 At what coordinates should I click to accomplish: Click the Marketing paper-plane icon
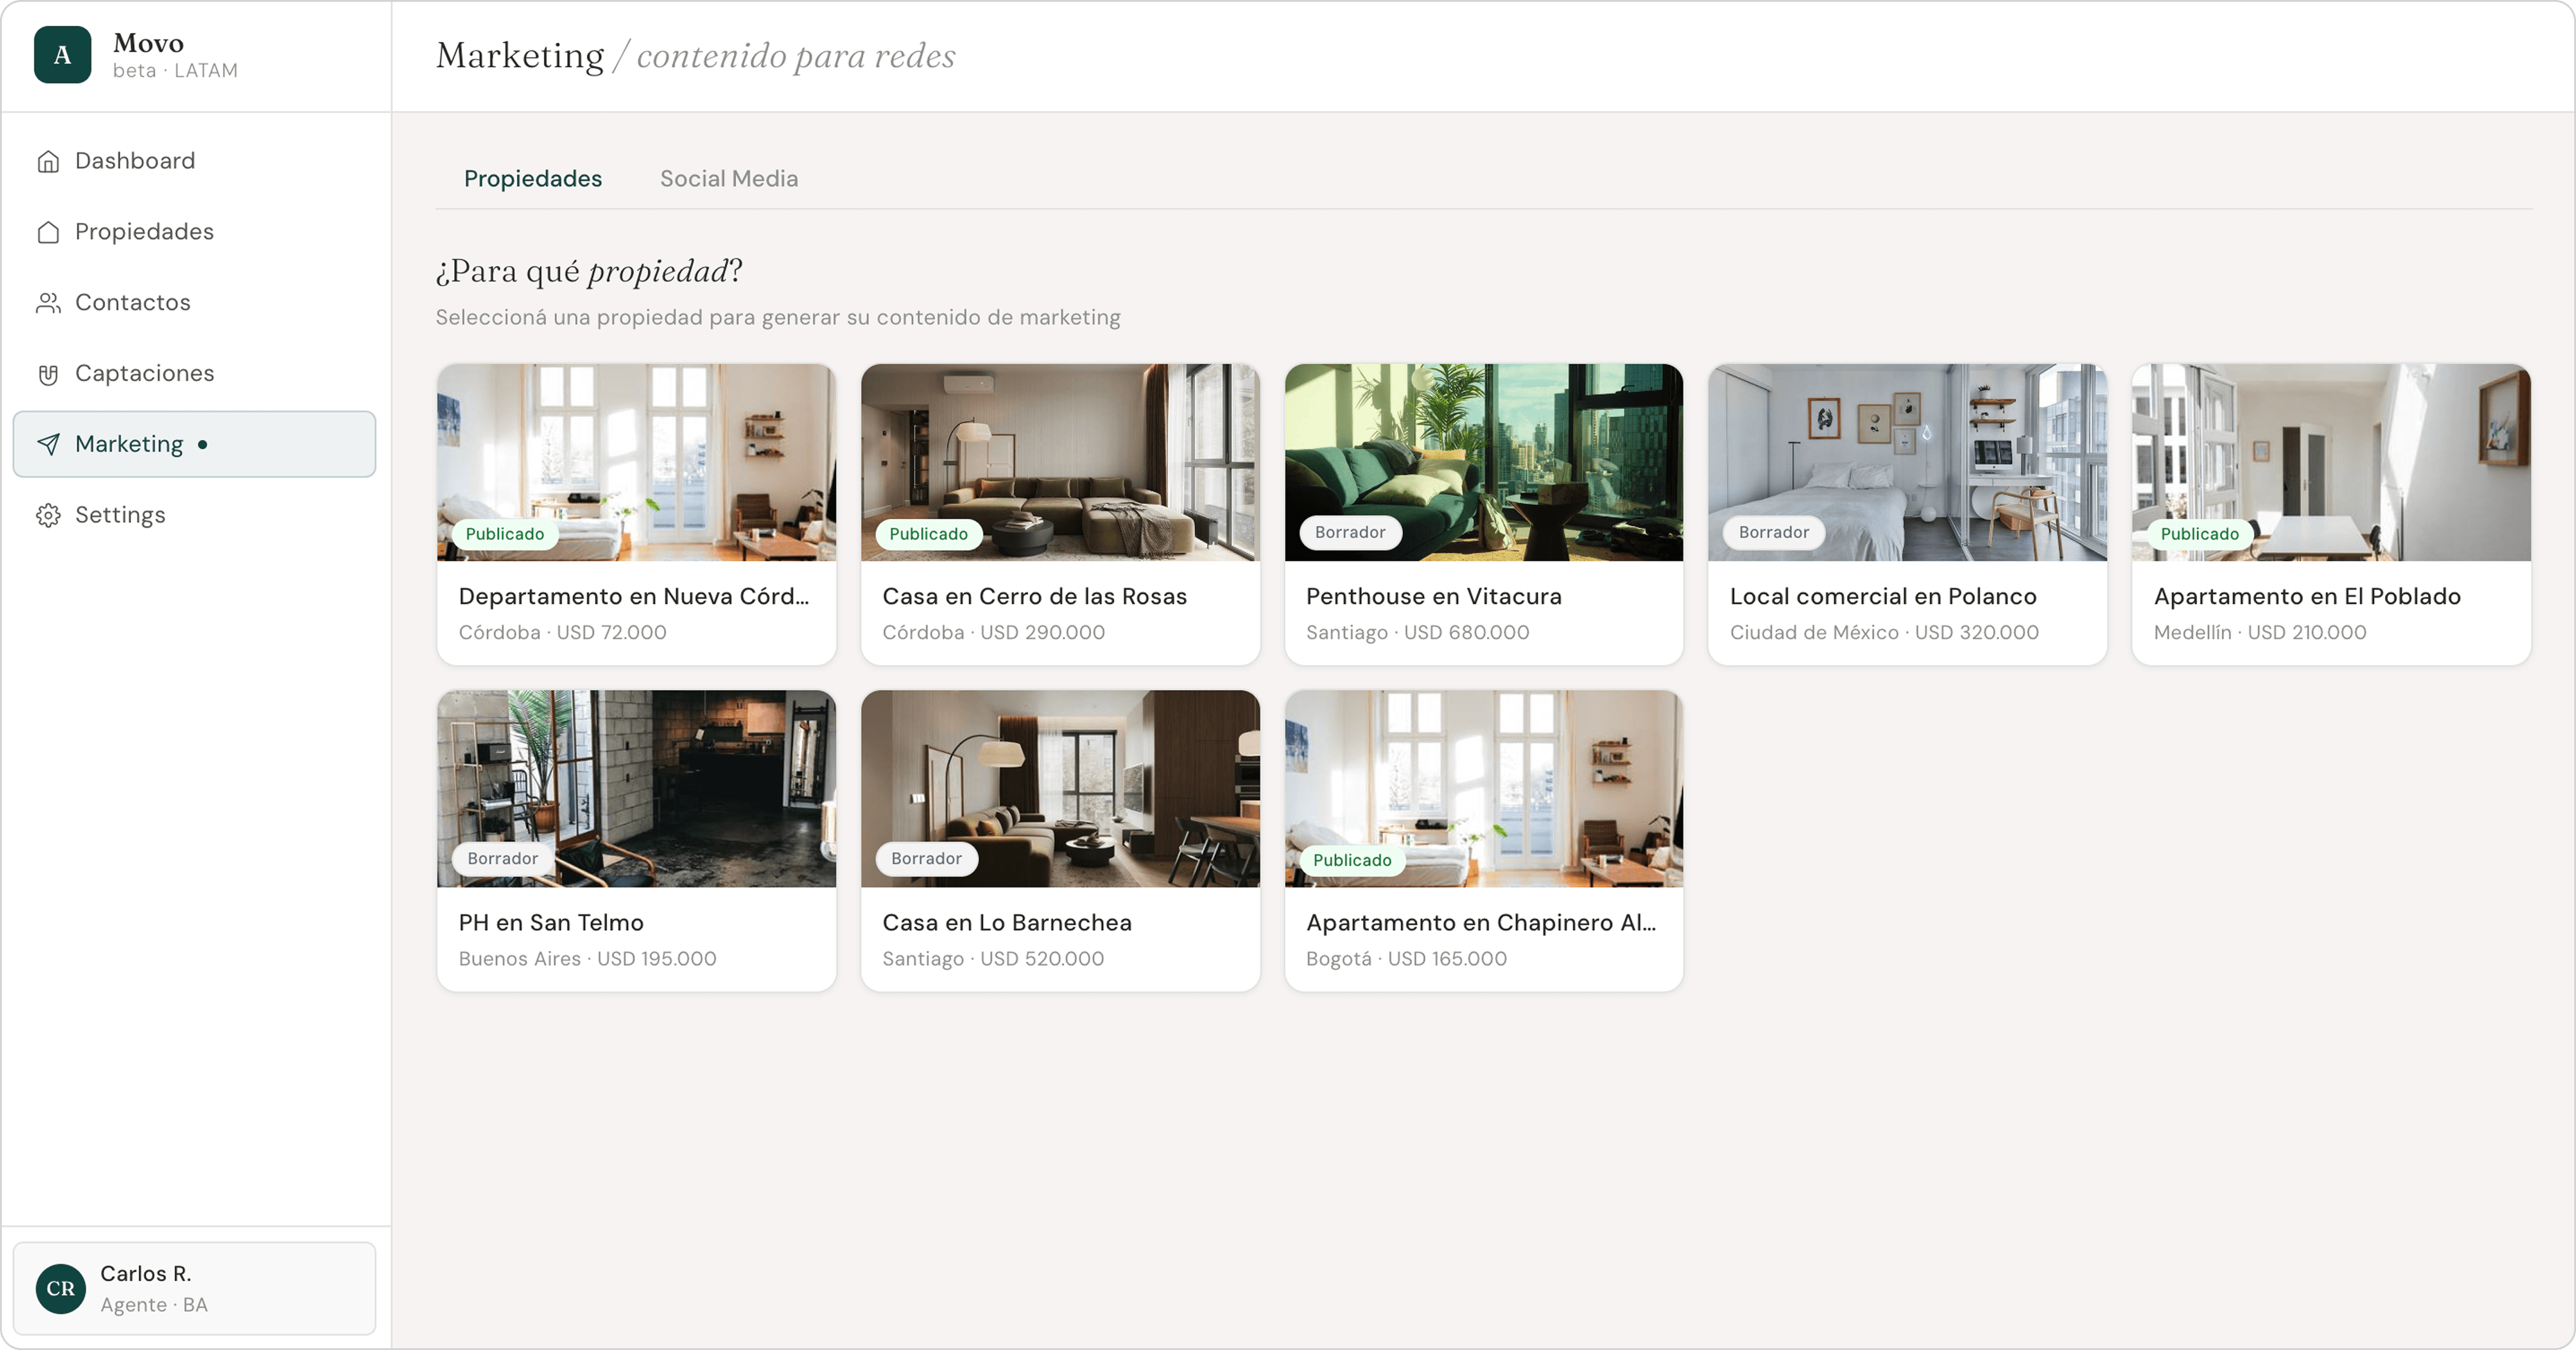[x=48, y=444]
